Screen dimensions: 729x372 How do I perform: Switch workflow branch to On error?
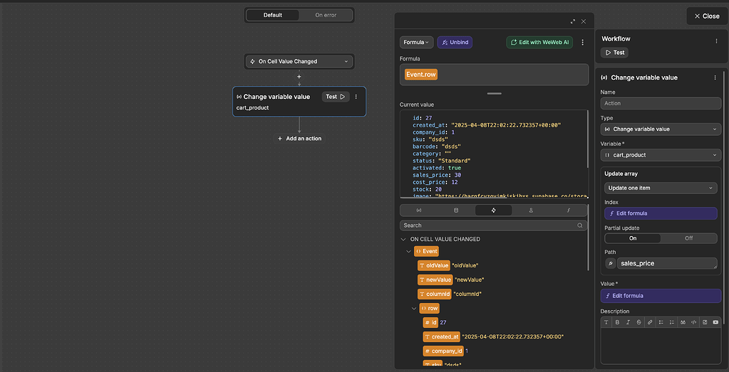point(326,15)
